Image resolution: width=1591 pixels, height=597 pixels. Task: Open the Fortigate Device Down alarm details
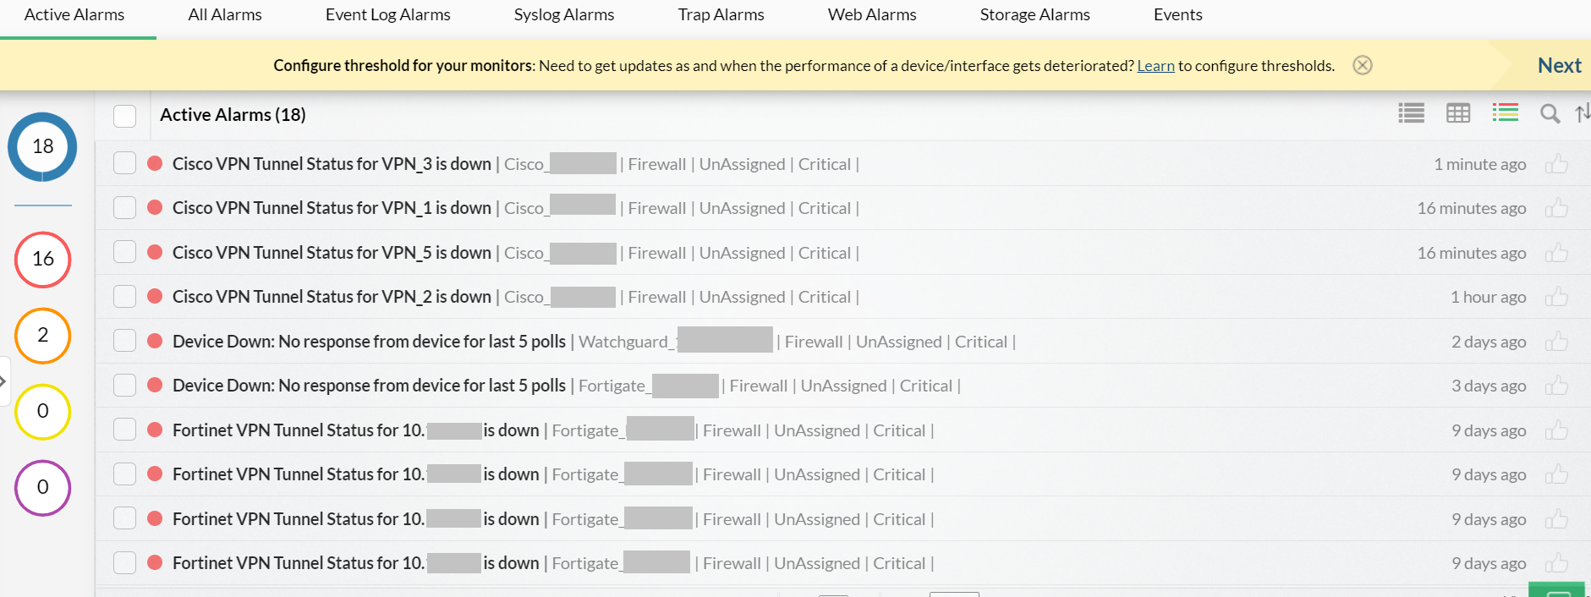[x=369, y=385]
